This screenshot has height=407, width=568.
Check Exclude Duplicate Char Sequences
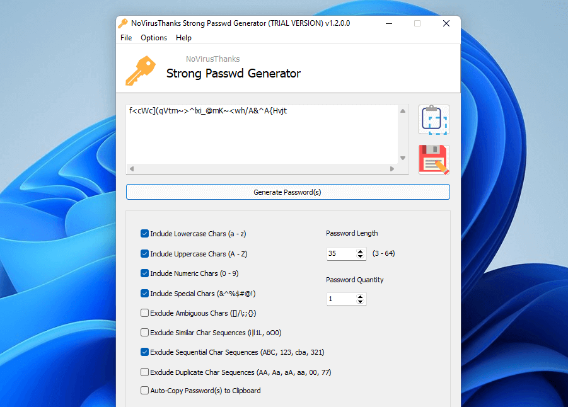pyautogui.click(x=144, y=372)
